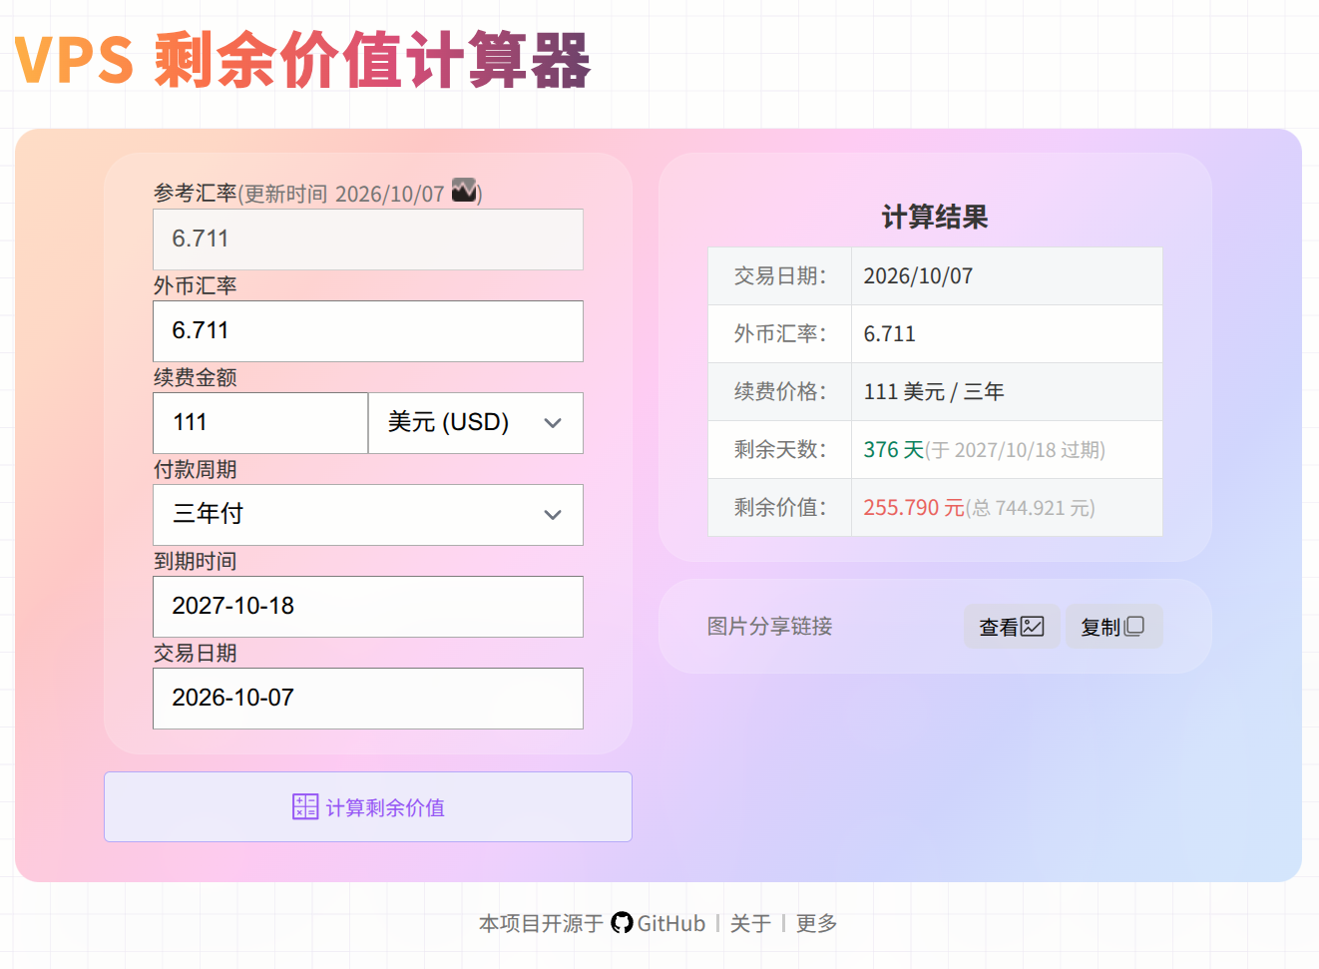Click the 剩余天数: row label
This screenshot has width=1319, height=969.
[x=780, y=450]
